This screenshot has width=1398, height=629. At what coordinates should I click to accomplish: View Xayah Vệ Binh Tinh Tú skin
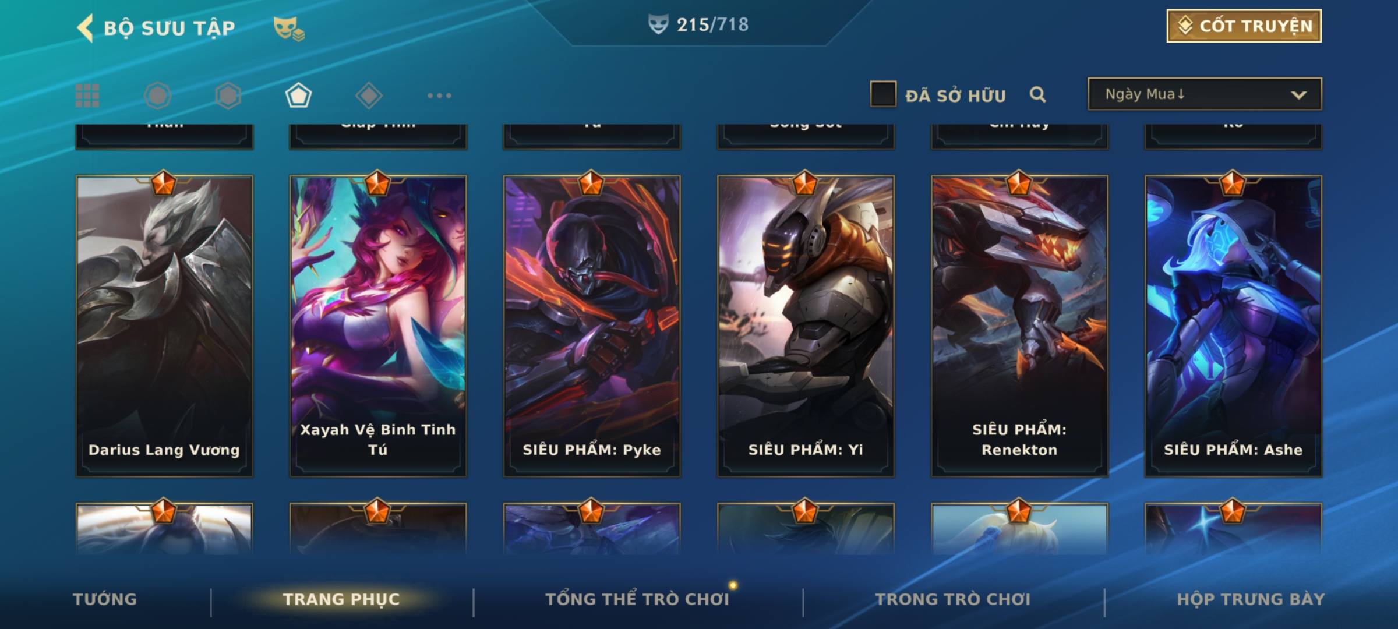(x=378, y=326)
